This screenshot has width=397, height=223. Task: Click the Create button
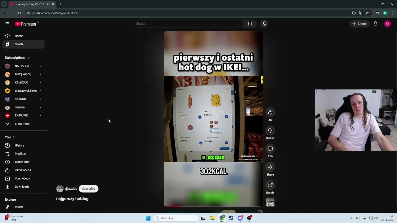(359, 24)
